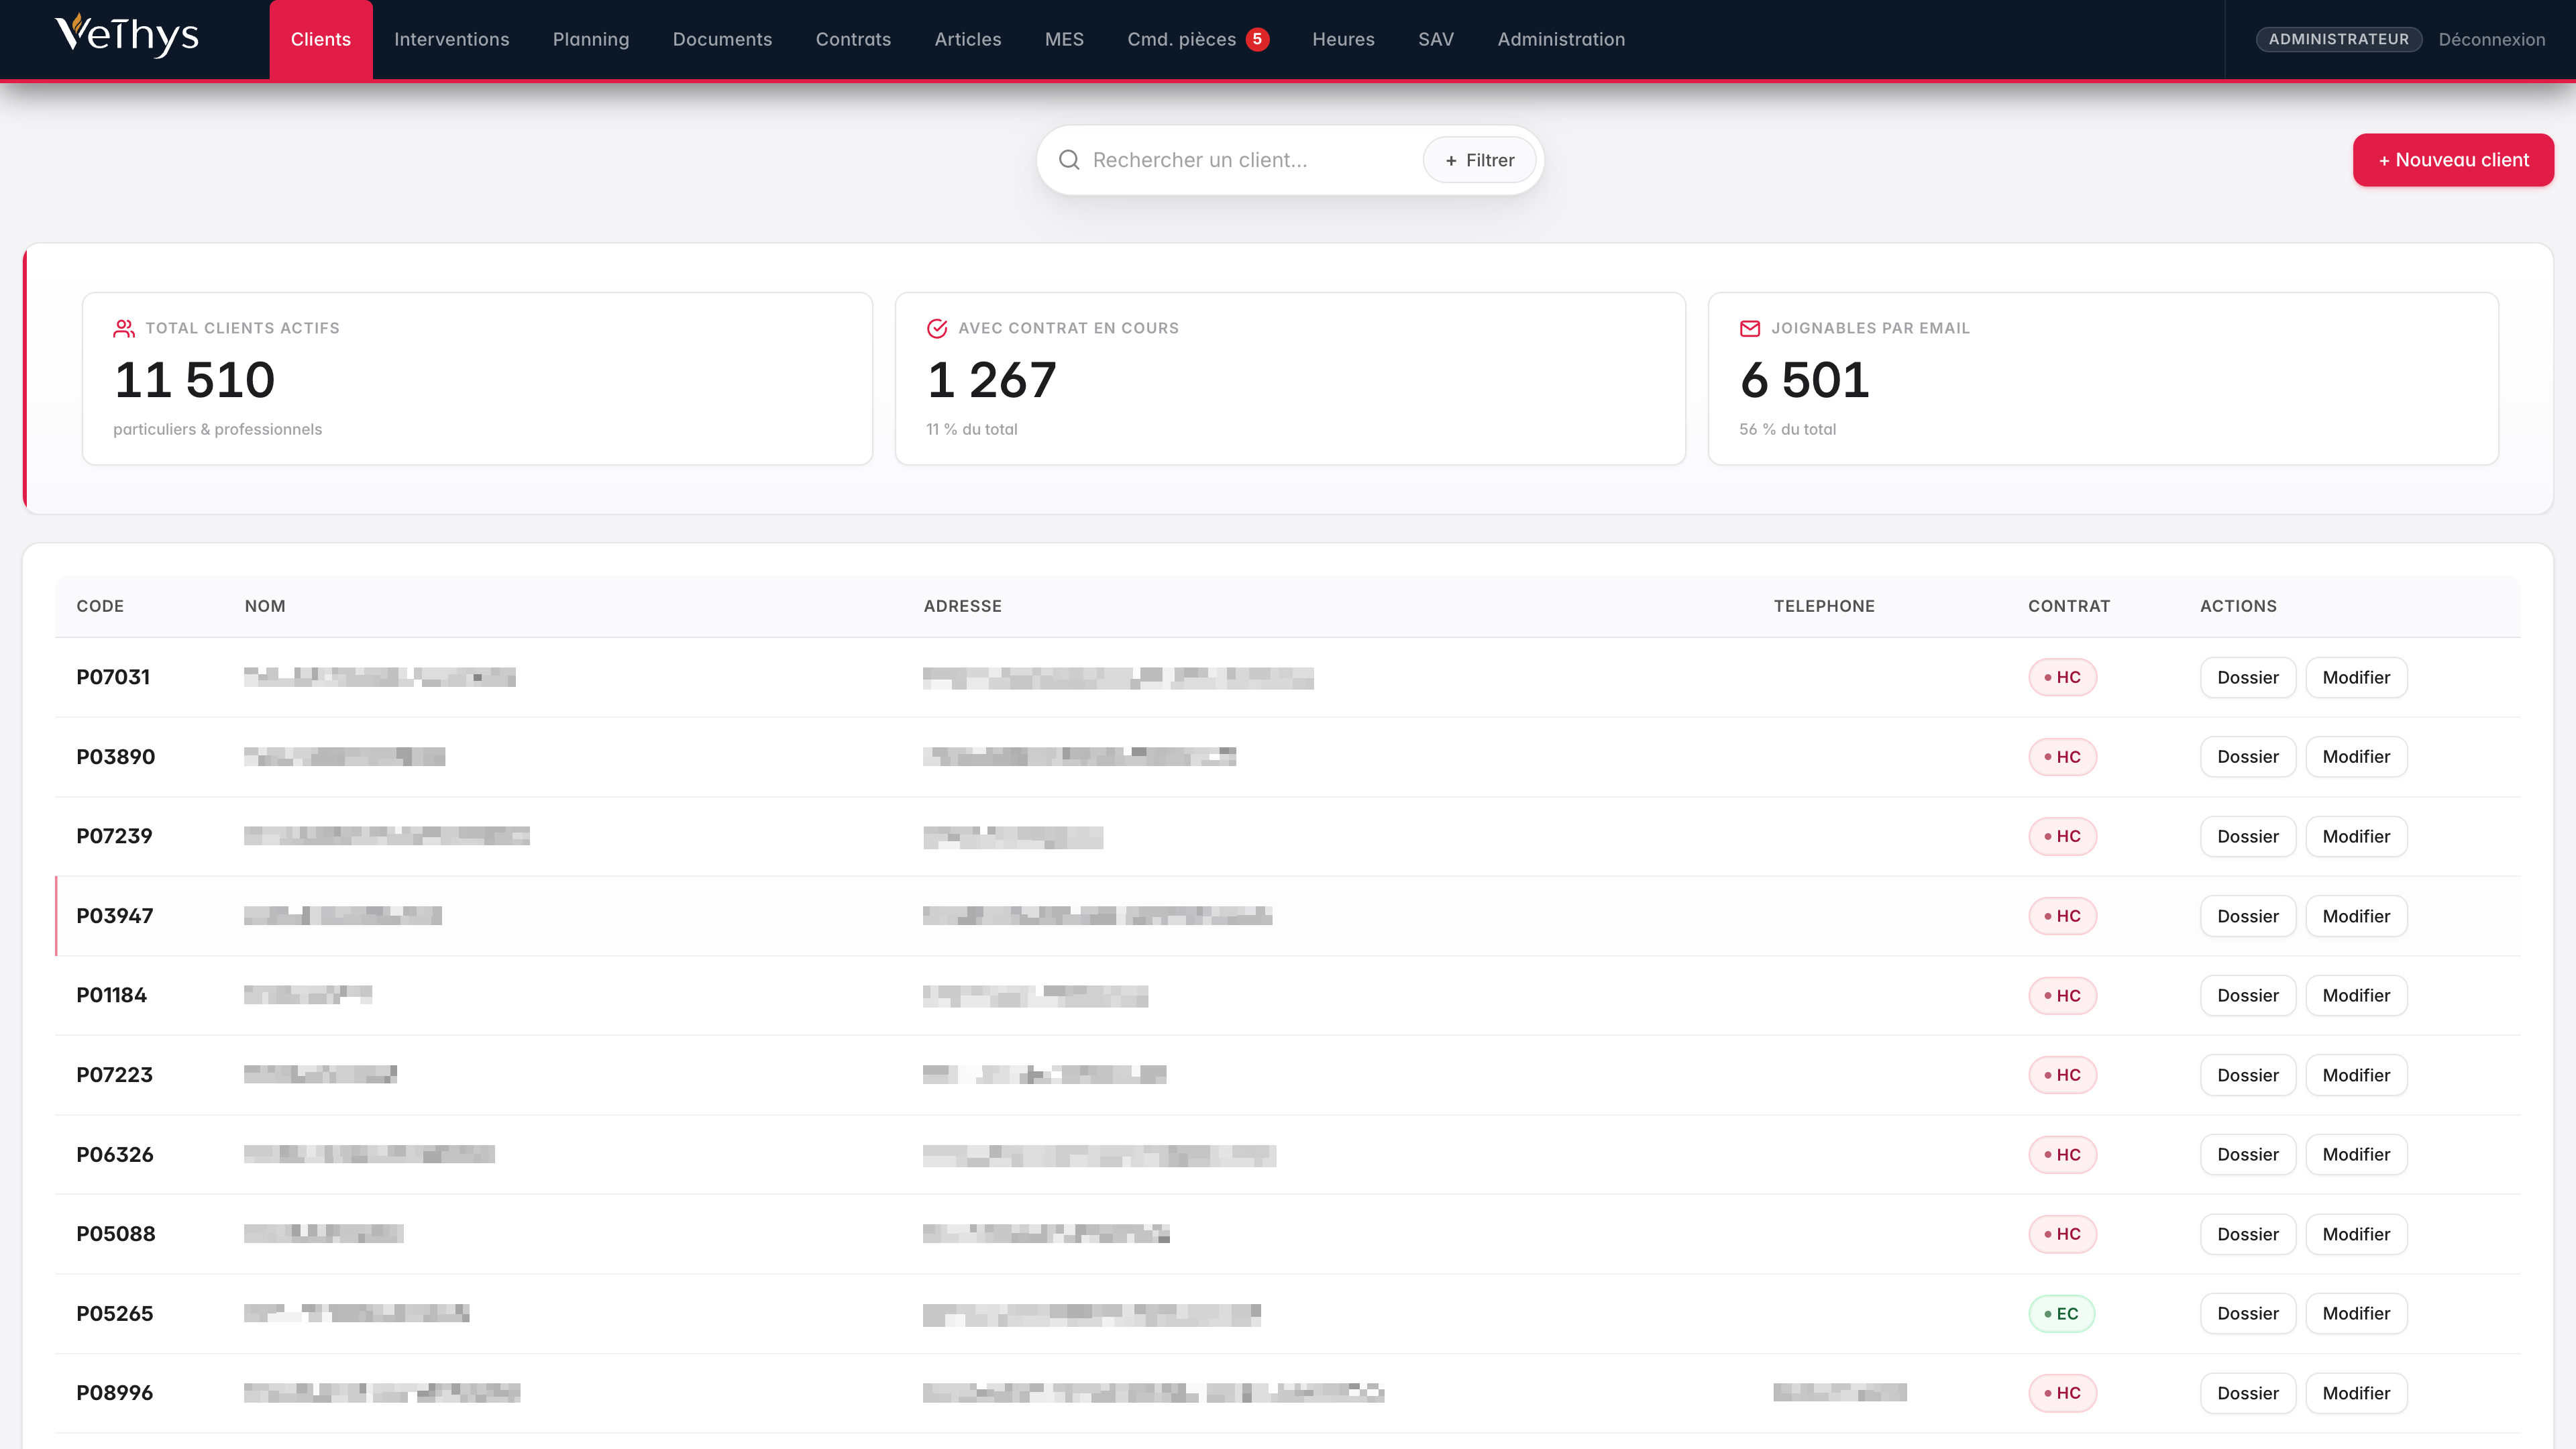The height and width of the screenshot is (1449, 2576).
Task: Sort by the NOM column header
Action: coord(265,606)
